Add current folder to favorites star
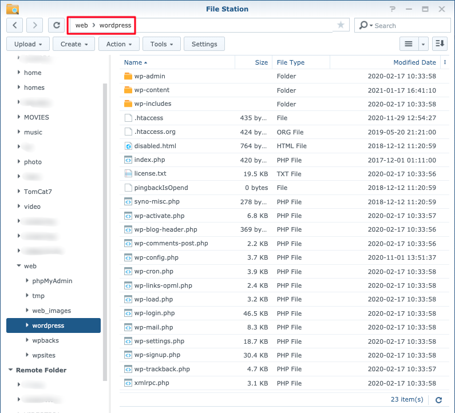The width and height of the screenshot is (455, 413). coord(341,25)
